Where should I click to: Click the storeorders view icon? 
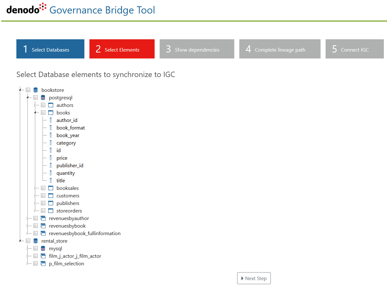tap(51, 211)
